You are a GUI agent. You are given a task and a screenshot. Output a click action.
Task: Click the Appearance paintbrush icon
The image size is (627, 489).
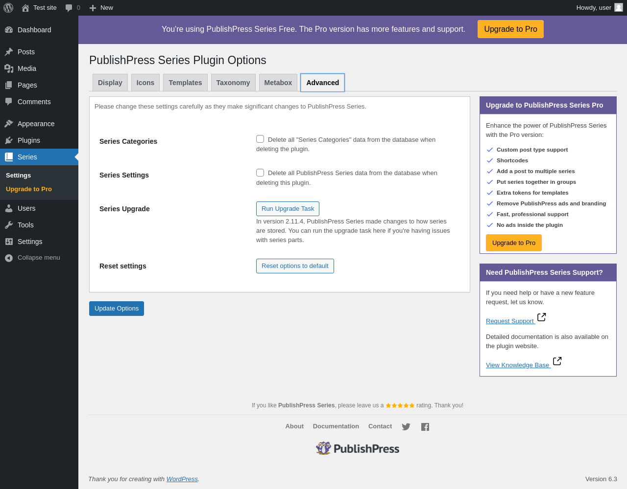tap(9, 124)
